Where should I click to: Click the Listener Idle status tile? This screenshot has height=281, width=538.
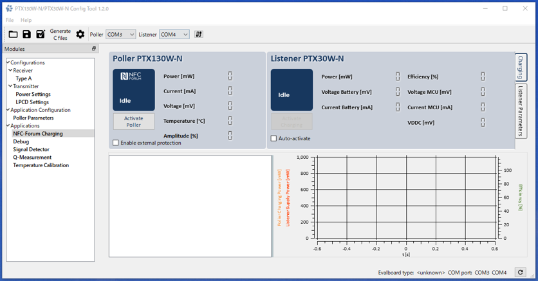click(x=292, y=90)
